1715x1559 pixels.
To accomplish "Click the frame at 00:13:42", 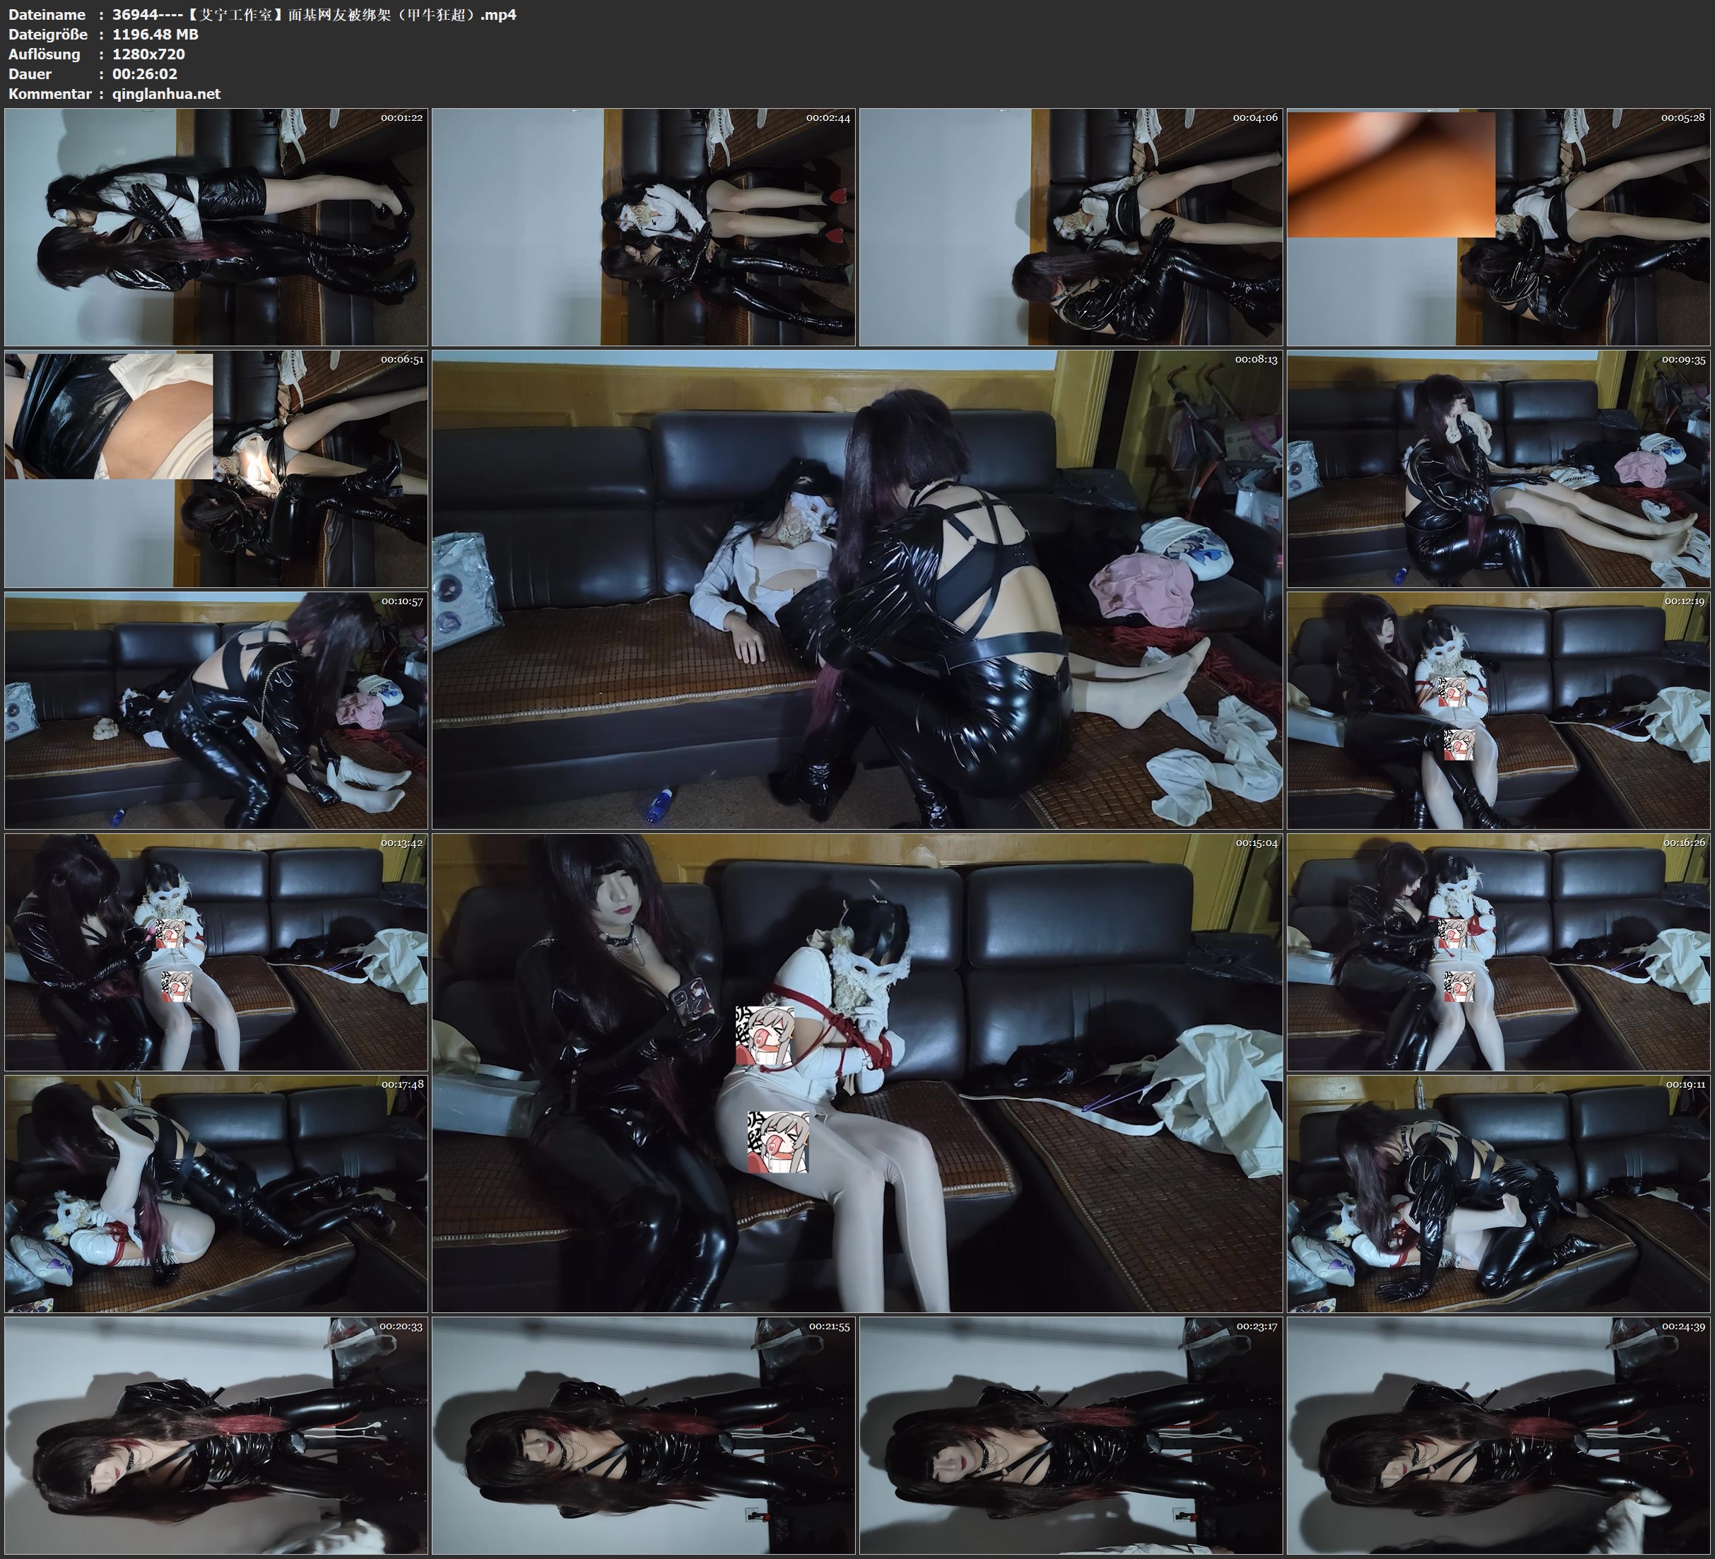I will 216,952.
